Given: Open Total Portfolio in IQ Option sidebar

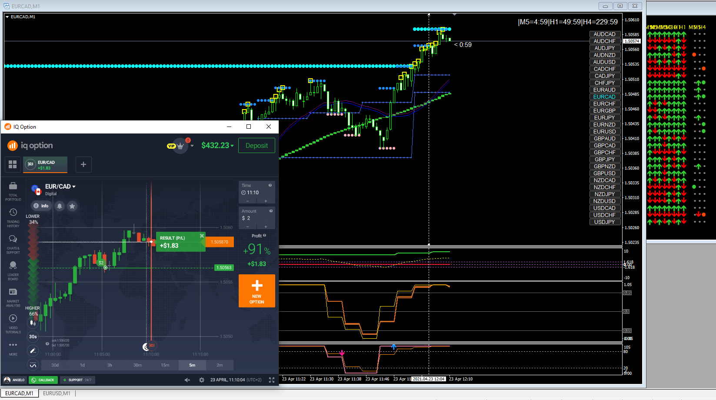Looking at the screenshot, I should point(13,191).
